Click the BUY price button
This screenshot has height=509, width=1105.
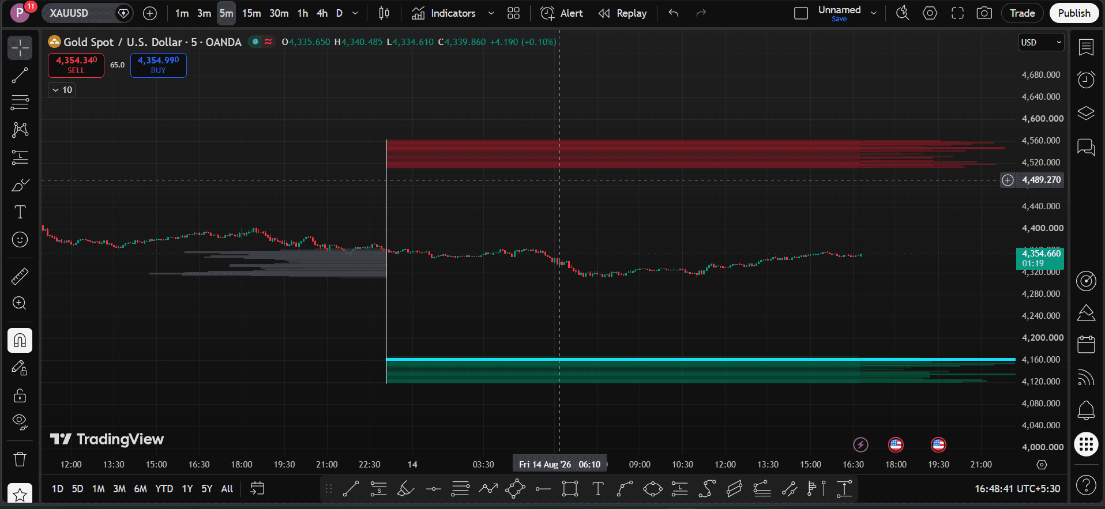click(x=158, y=65)
